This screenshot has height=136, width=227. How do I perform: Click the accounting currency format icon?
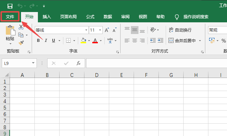click(x=212, y=41)
